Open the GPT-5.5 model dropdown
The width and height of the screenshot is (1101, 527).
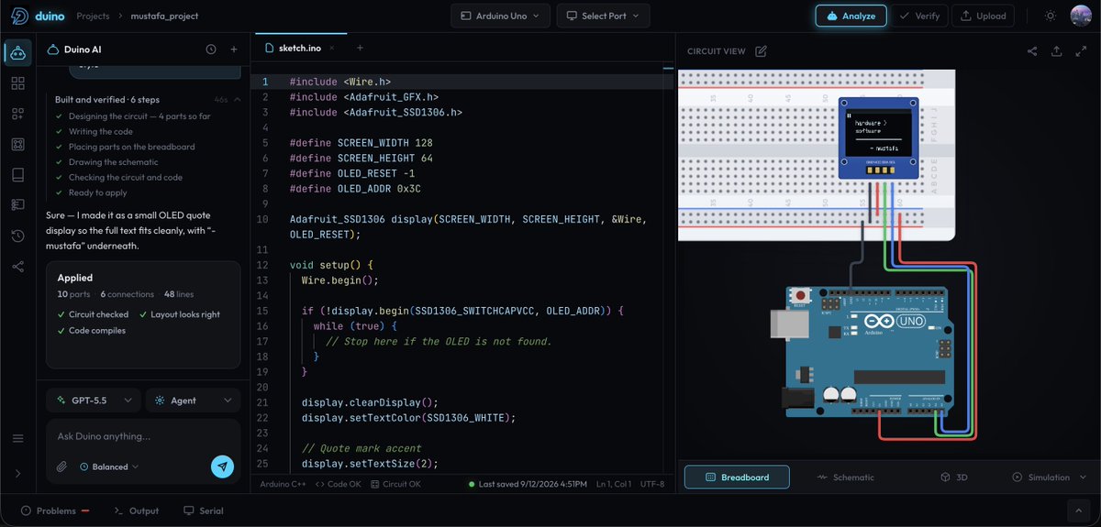[94, 401]
